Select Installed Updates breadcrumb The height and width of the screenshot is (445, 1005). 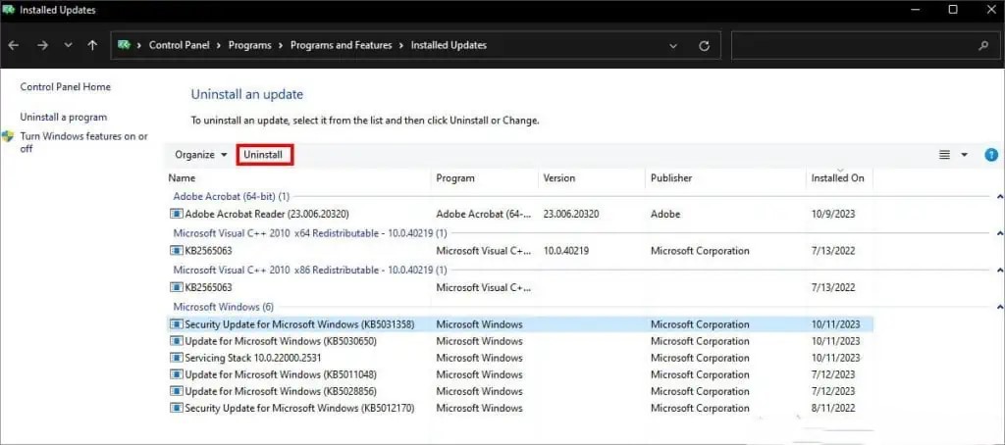coord(449,45)
